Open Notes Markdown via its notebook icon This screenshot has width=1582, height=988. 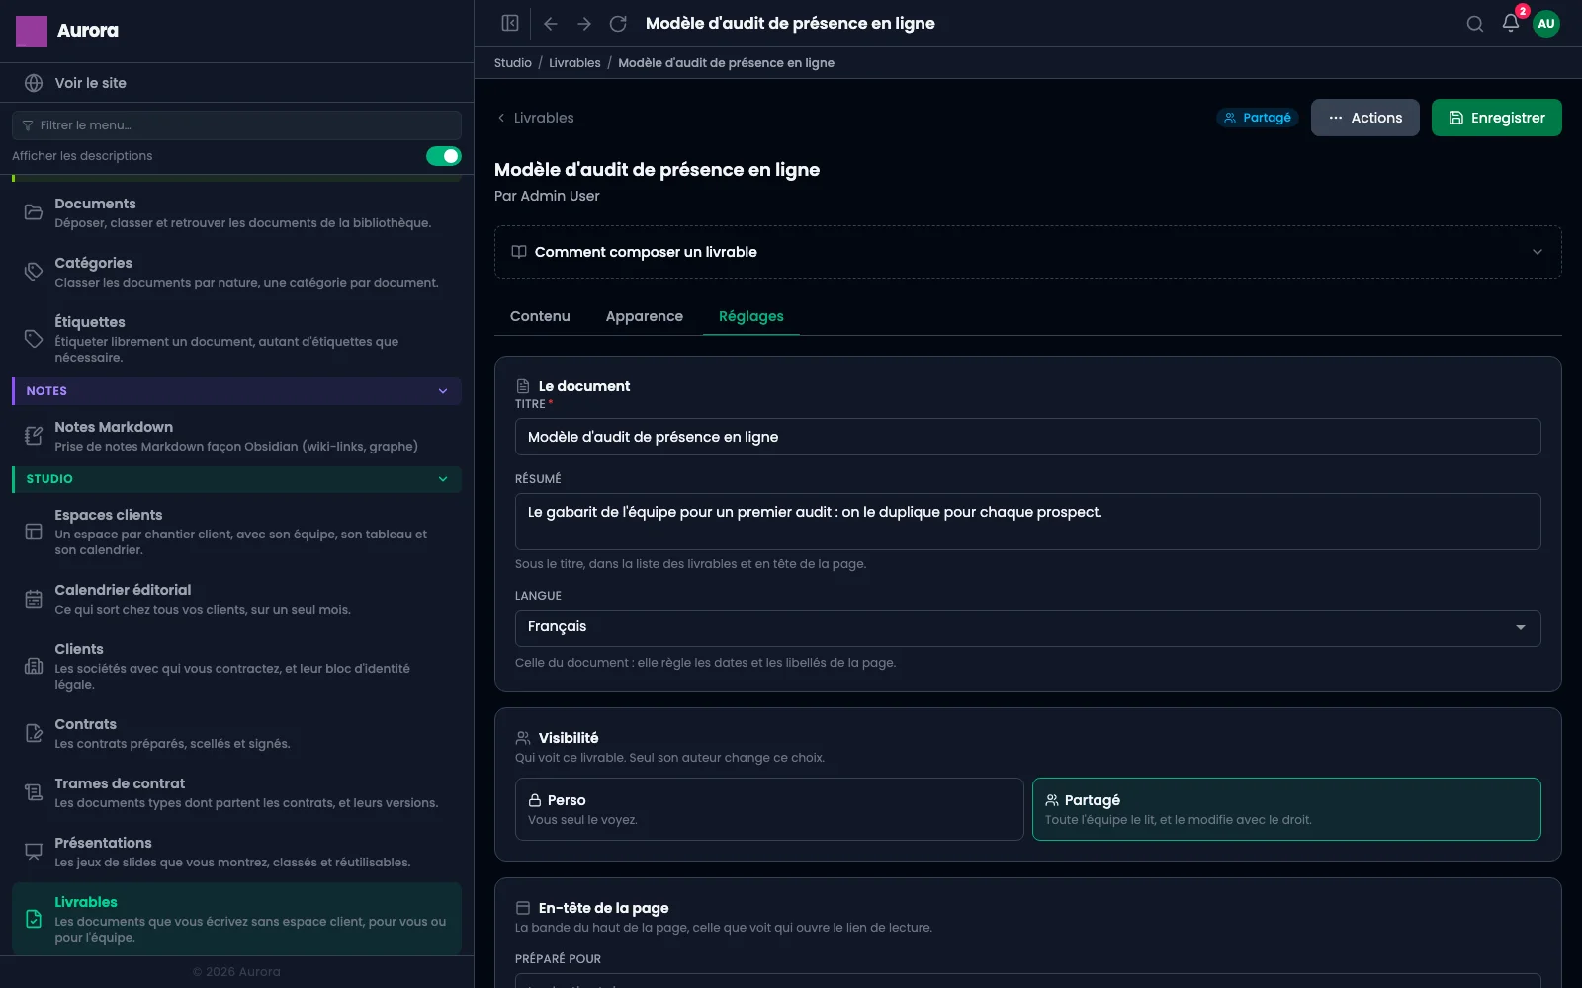pyautogui.click(x=34, y=436)
